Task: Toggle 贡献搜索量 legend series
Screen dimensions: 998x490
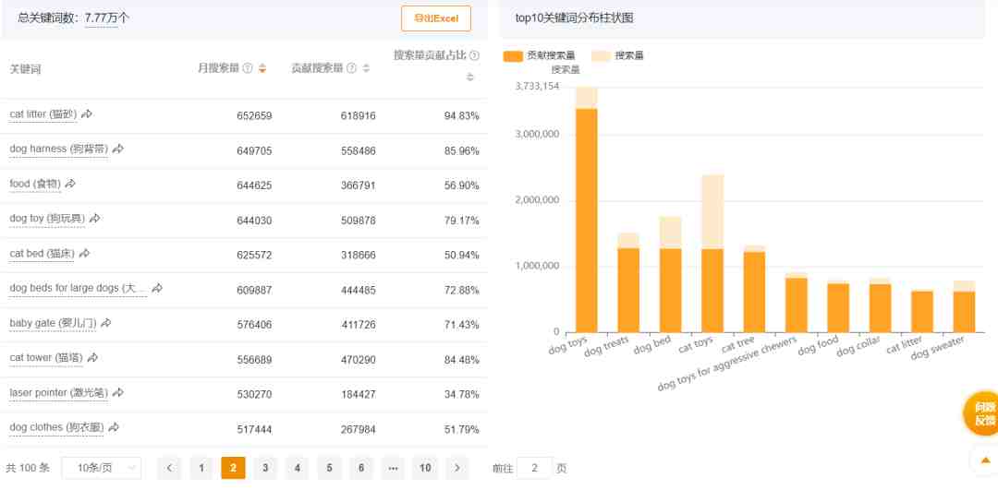Action: tap(540, 56)
